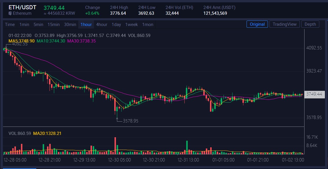
Task: Choose the 15min candlestick interval
Action: click(x=54, y=25)
